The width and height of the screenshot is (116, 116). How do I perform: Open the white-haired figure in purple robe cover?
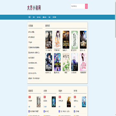coord(74,62)
